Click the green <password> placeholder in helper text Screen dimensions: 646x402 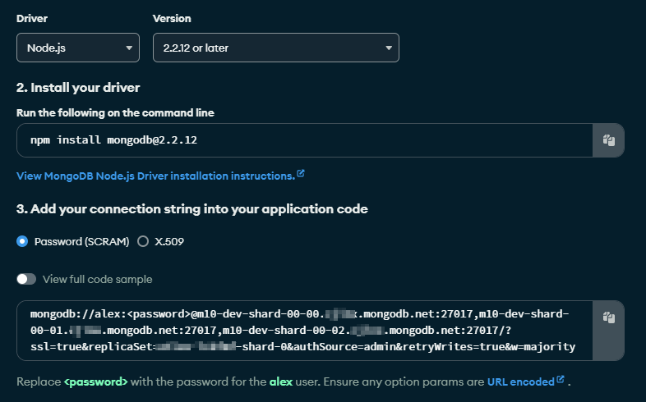click(x=96, y=381)
